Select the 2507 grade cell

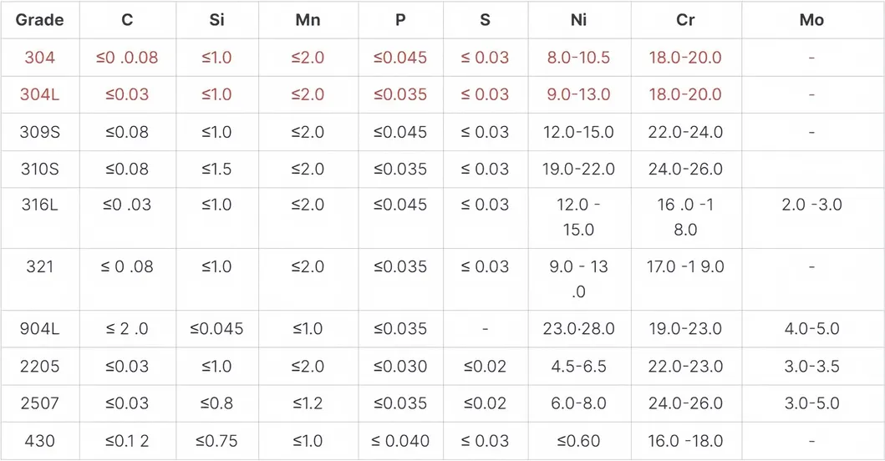(x=39, y=403)
